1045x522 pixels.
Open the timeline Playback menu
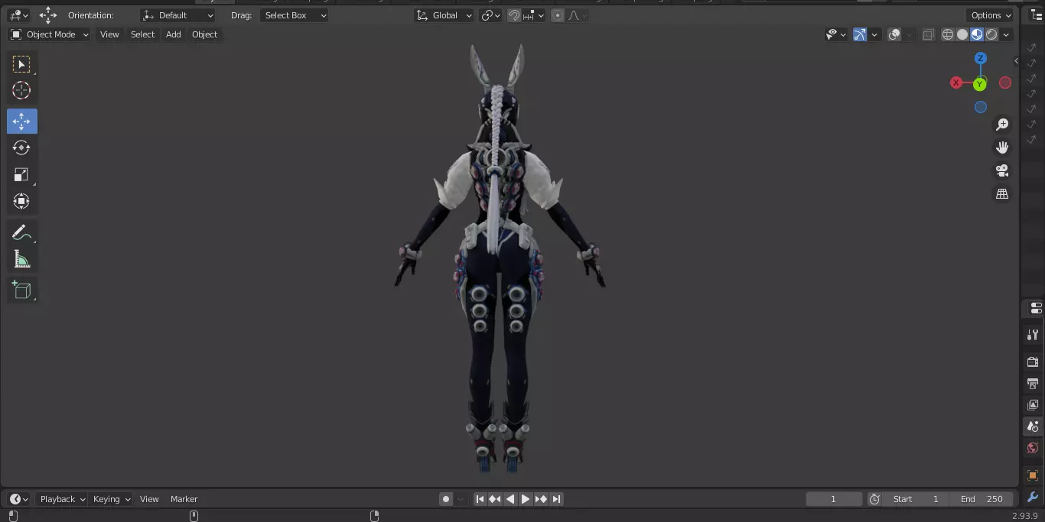(x=62, y=499)
